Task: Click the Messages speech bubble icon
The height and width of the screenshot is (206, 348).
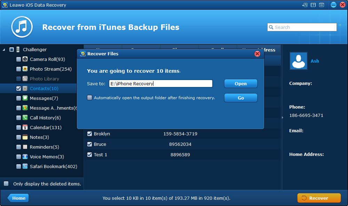Action: pyautogui.click(x=25, y=98)
